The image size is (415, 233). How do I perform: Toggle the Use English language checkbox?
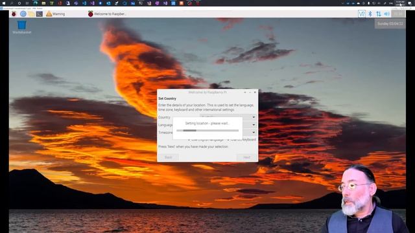pos(189,140)
